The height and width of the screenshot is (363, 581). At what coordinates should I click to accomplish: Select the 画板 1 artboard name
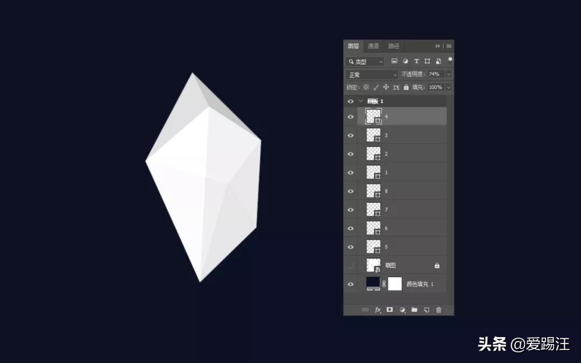click(x=375, y=101)
